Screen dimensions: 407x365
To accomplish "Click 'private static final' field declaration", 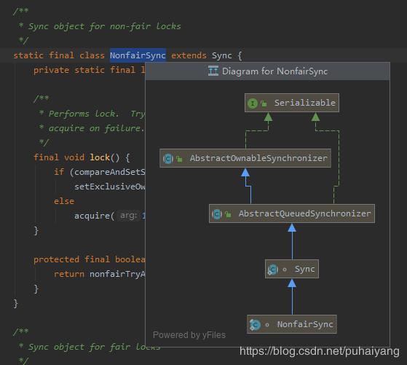I will (x=90, y=70).
